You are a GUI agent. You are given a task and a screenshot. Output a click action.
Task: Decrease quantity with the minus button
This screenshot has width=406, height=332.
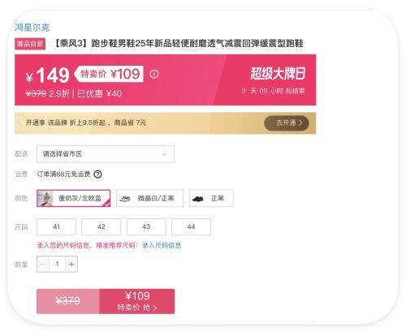[x=43, y=264]
